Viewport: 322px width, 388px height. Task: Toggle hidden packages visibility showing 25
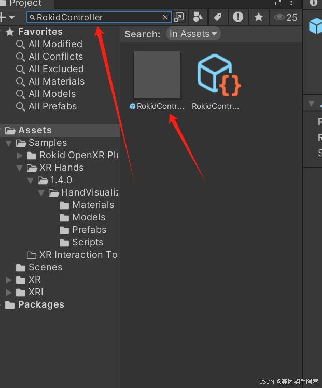click(x=285, y=17)
